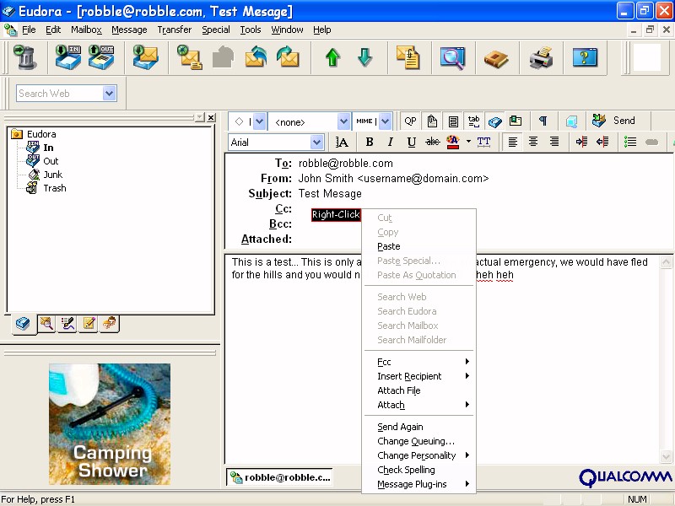The width and height of the screenshot is (675, 506).
Task: Go to next message with teal down arrow
Action: pyautogui.click(x=365, y=57)
